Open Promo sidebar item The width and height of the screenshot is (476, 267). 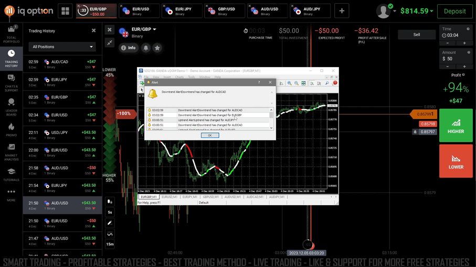point(11,129)
